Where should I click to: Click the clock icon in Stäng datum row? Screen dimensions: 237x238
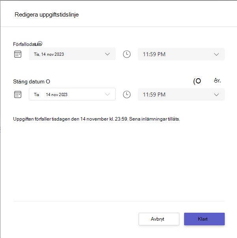127,94
